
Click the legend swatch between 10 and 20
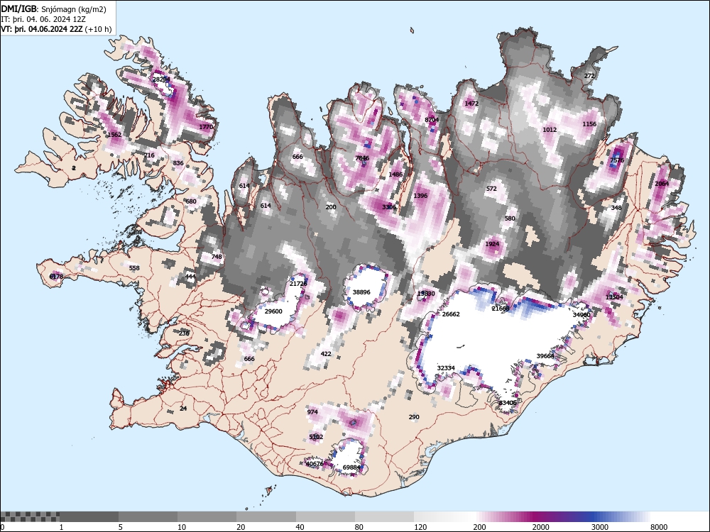(x=207, y=516)
